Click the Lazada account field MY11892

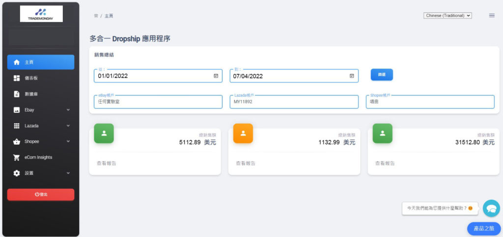(294, 102)
